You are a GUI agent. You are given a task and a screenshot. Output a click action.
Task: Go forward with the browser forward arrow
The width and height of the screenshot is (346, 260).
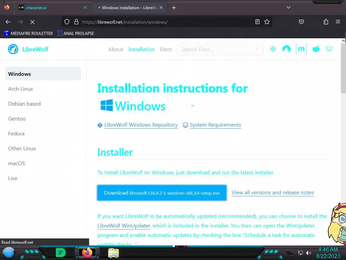(20, 22)
